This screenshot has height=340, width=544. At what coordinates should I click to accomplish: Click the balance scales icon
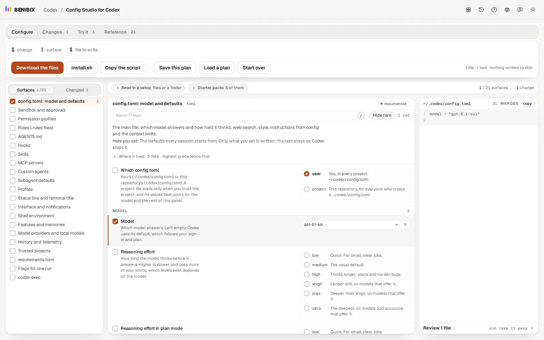[x=507, y=10]
